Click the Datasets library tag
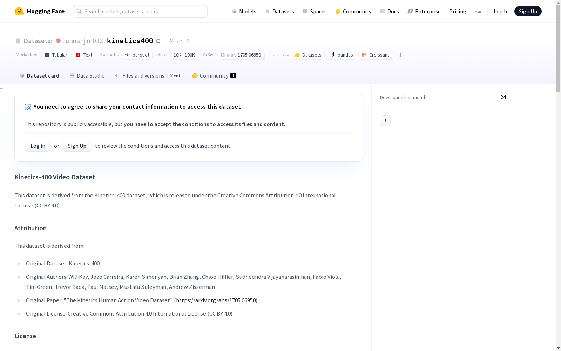 [x=308, y=55]
